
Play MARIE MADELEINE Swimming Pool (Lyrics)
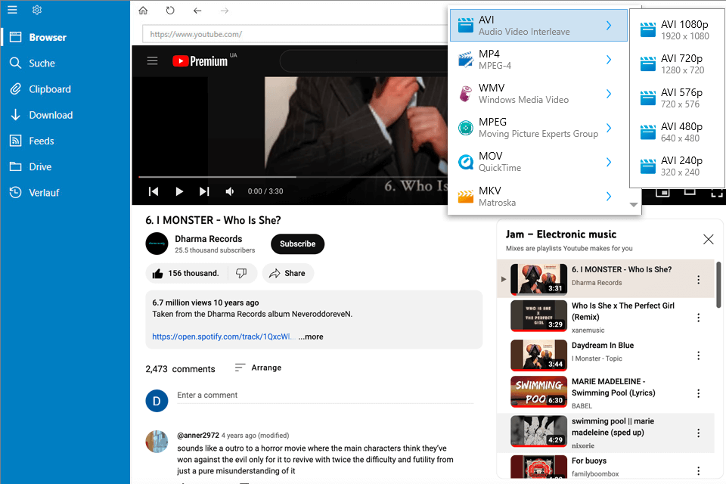click(x=606, y=393)
